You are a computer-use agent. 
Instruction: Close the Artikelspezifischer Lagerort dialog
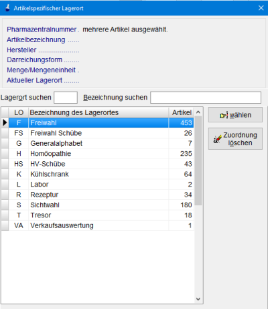pyautogui.click(x=261, y=8)
